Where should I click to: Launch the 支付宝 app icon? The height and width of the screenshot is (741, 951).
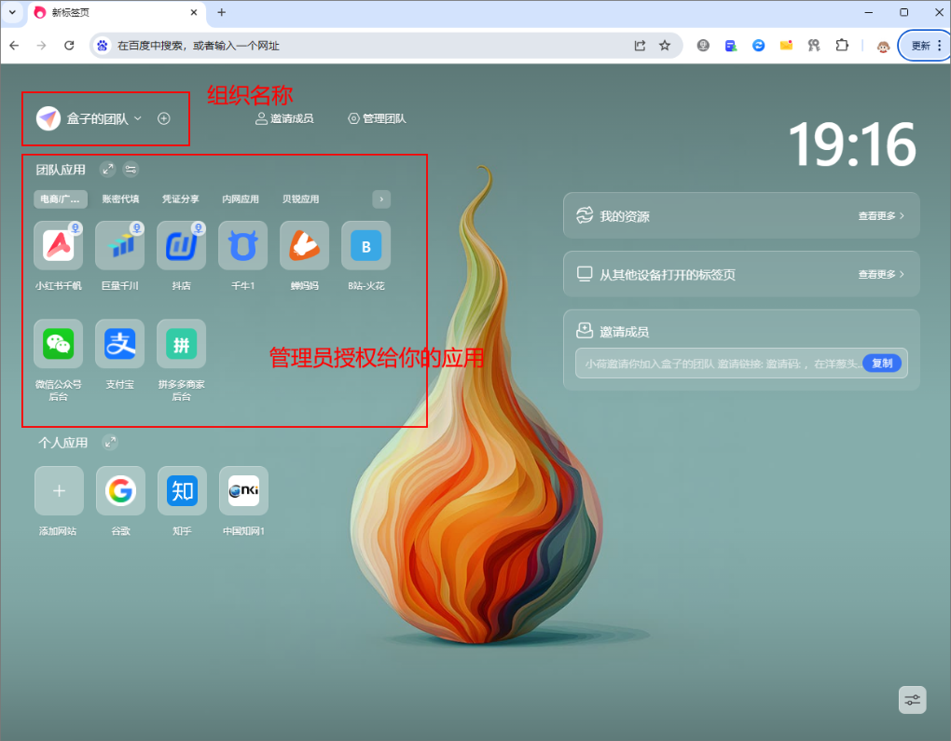(120, 344)
